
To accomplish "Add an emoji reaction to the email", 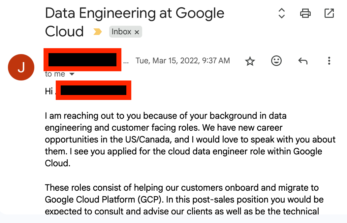I will [x=276, y=61].
